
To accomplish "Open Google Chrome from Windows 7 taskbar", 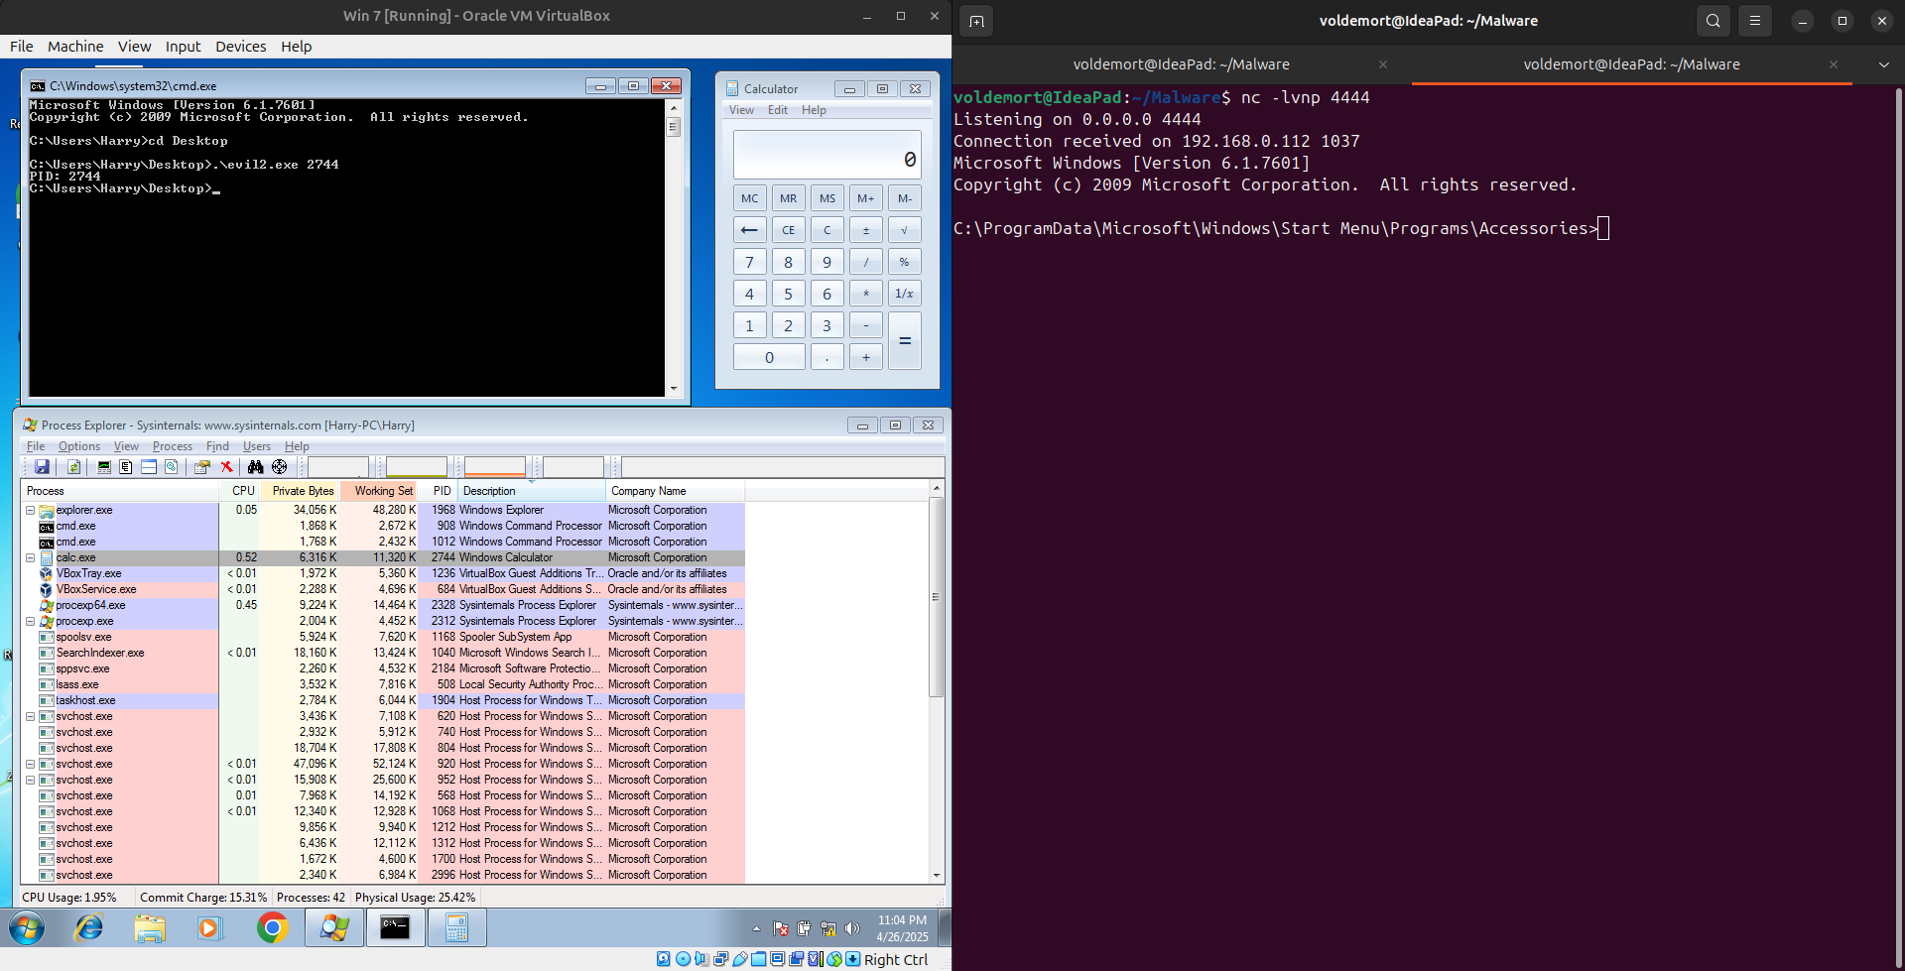I will pos(272,928).
